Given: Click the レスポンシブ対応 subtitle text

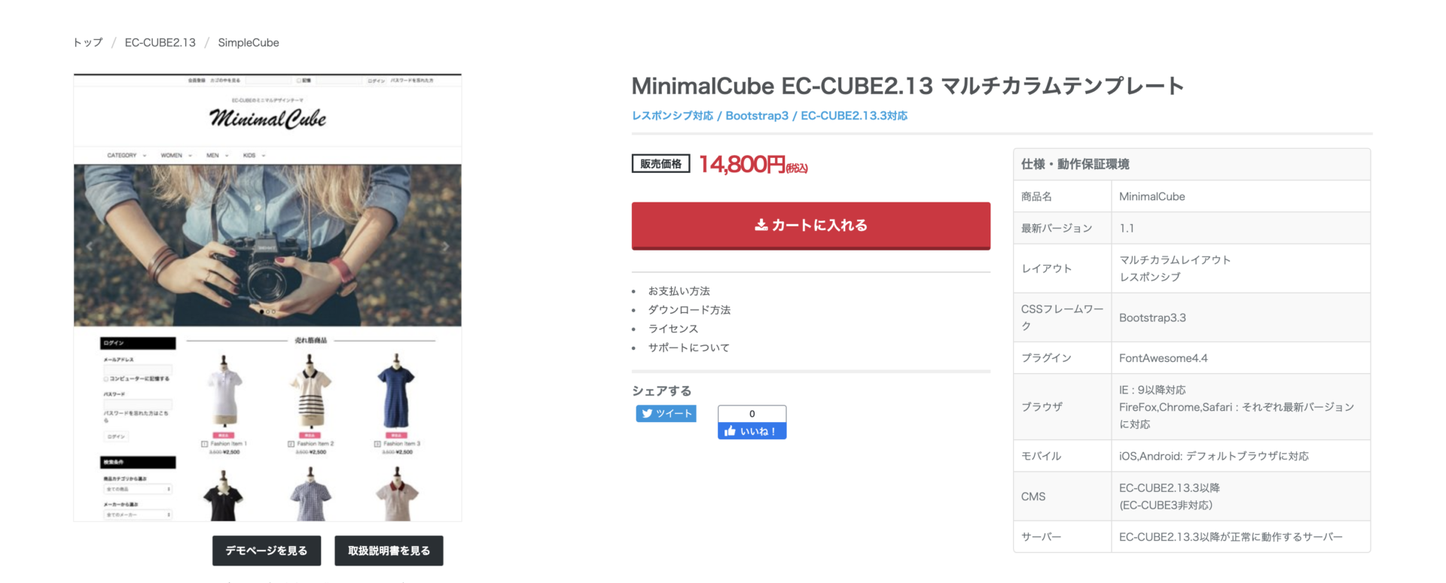Looking at the screenshot, I should point(673,115).
